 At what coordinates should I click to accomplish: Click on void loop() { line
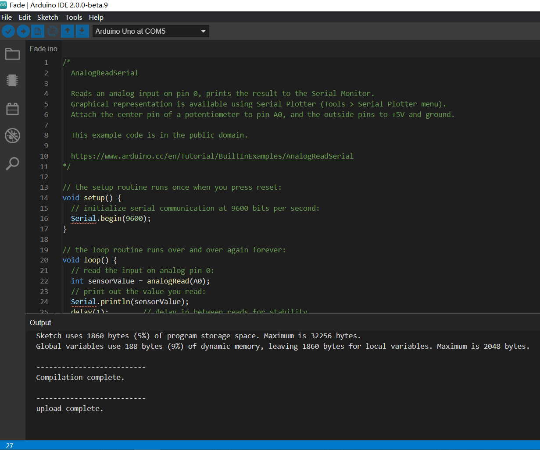89,260
